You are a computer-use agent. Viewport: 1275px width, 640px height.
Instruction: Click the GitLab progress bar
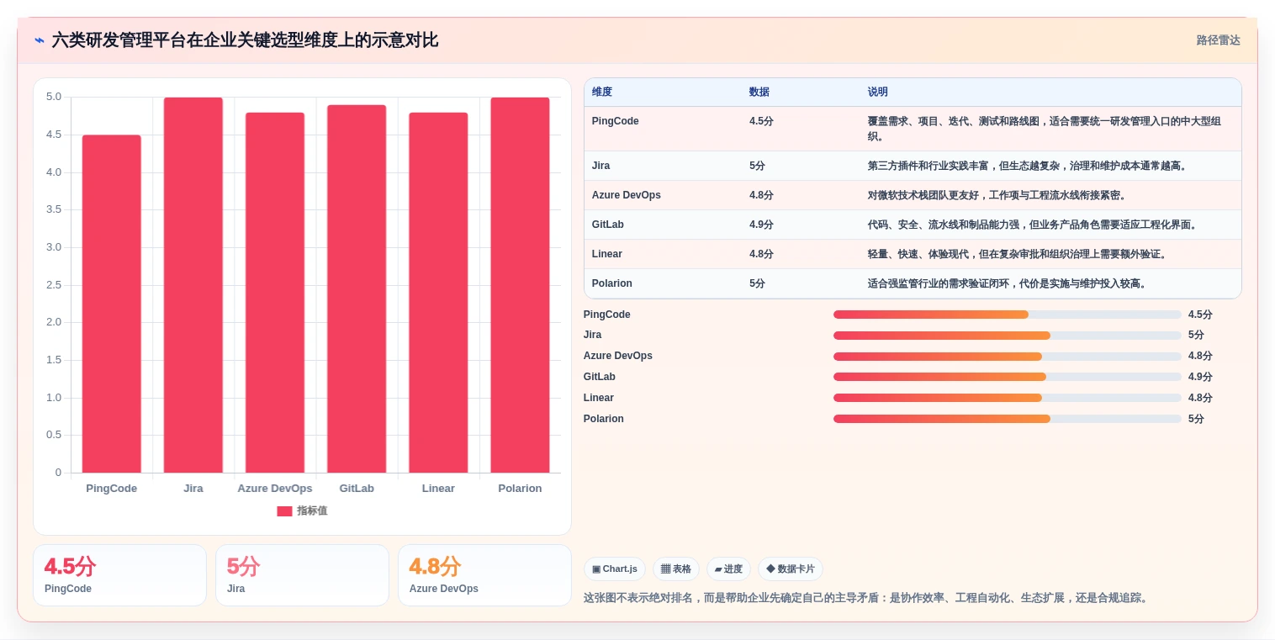coord(1008,377)
